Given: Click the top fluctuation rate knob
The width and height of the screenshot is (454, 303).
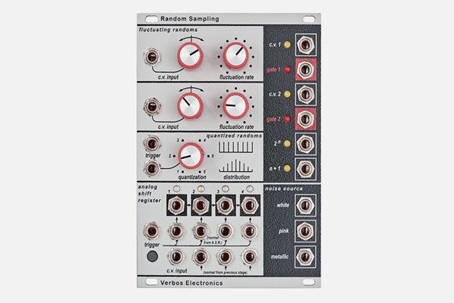Looking at the screenshot, I should click(x=236, y=55).
